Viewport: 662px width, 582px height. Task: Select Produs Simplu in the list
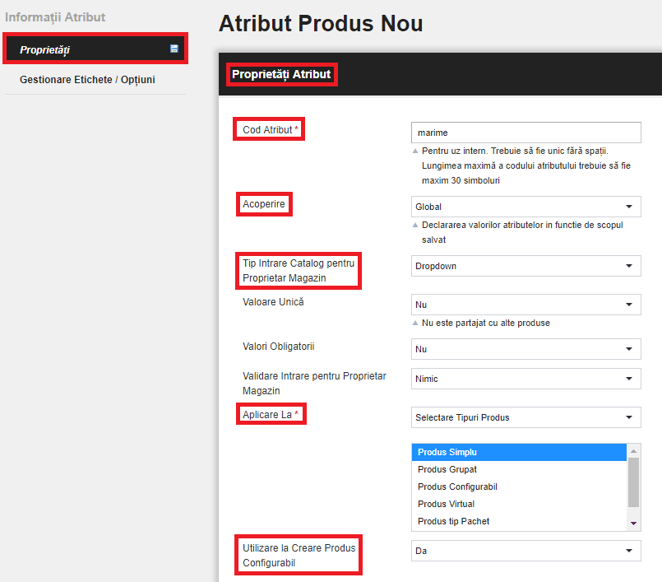(519, 452)
